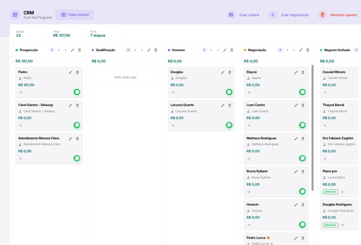This screenshot has width=361, height=245.
Task: Open the Dra Fabiane Zaghini card title
Action: tap(338, 138)
